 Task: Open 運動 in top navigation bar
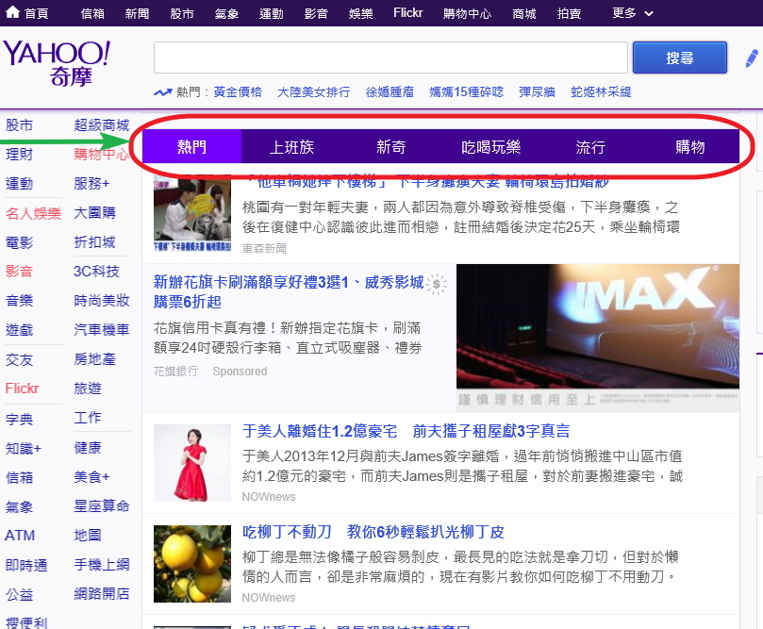pos(271,13)
